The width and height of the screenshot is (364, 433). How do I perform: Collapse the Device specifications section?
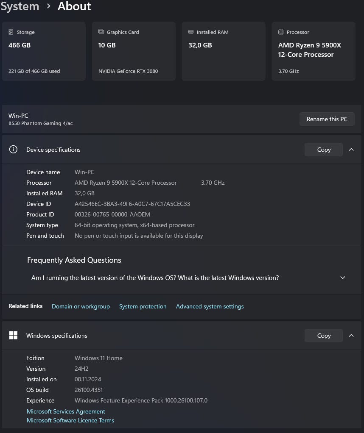(x=351, y=150)
